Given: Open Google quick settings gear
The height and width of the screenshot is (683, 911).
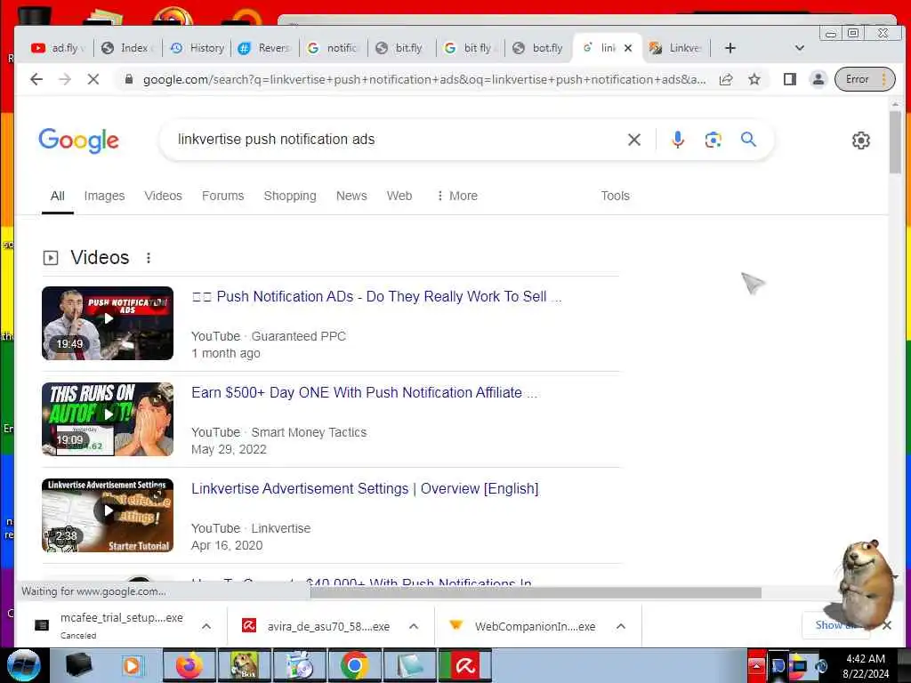Looking at the screenshot, I should [860, 140].
